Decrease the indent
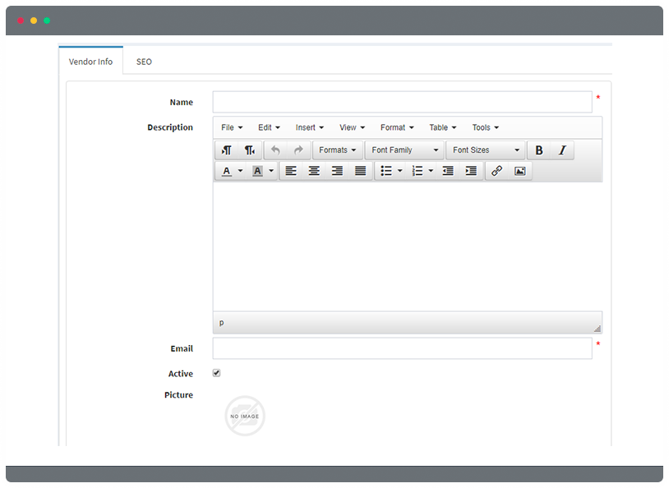Viewport: 669px width, 488px height. click(448, 171)
